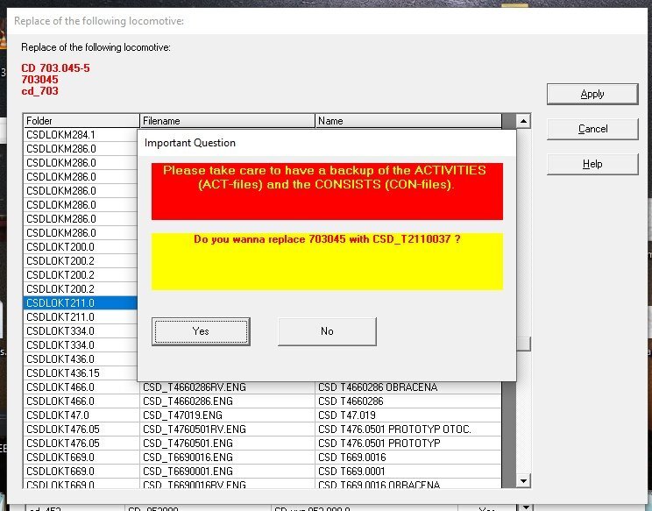
Task: Click the Name column header
Action: coord(407,121)
